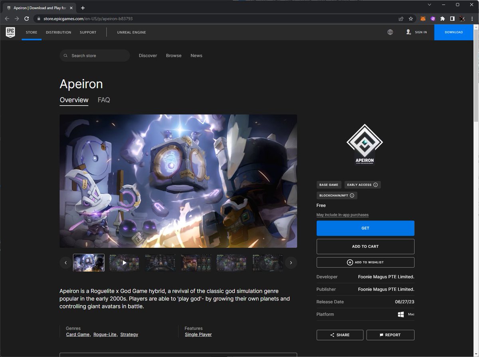Click the browser address bar URL
Viewport: 479px width, 357px height.
[x=87, y=19]
